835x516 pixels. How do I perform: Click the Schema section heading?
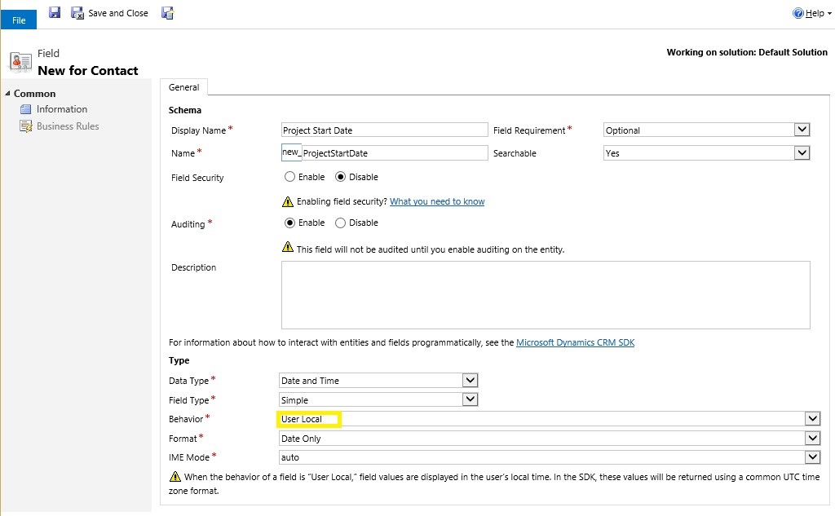coord(185,110)
